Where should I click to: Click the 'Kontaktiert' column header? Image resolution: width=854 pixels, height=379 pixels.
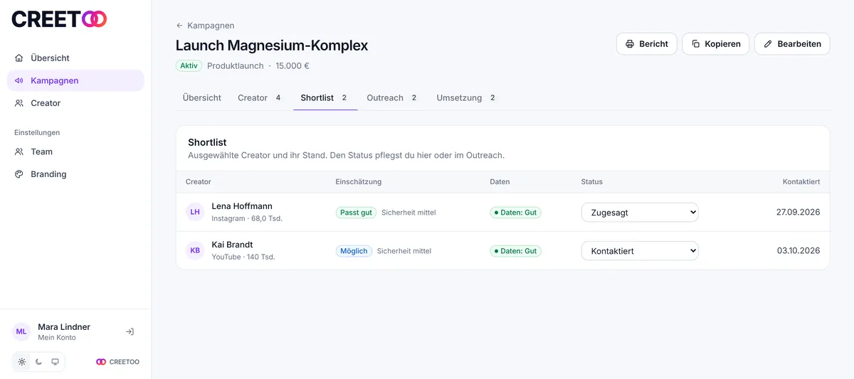(x=801, y=182)
